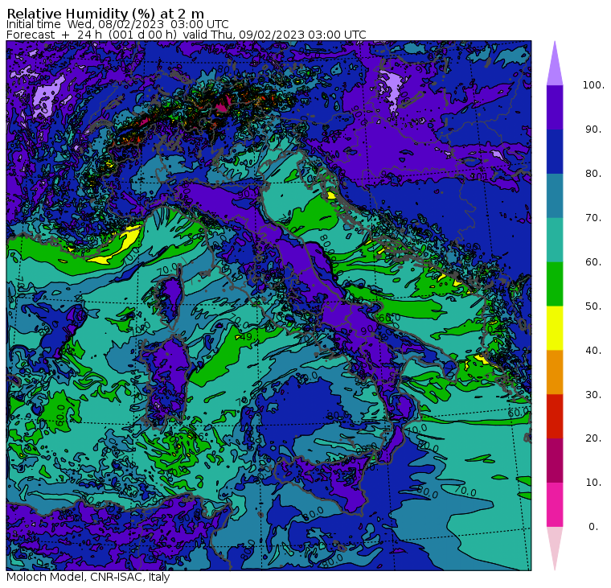Click the "50." legend label

(593, 306)
